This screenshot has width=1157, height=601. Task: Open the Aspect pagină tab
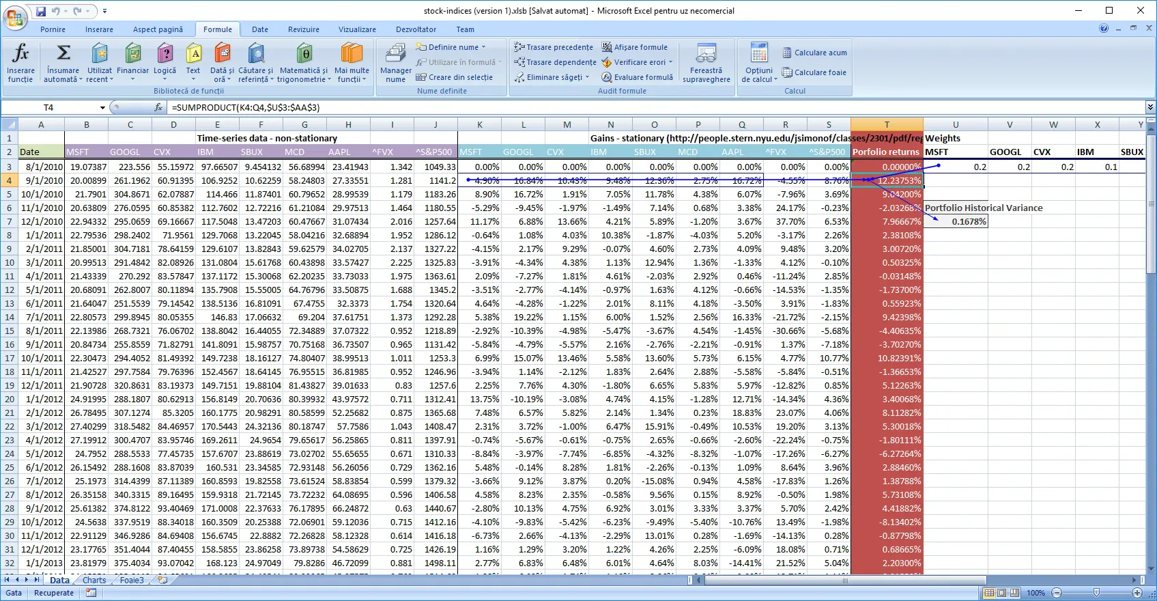pos(158,29)
